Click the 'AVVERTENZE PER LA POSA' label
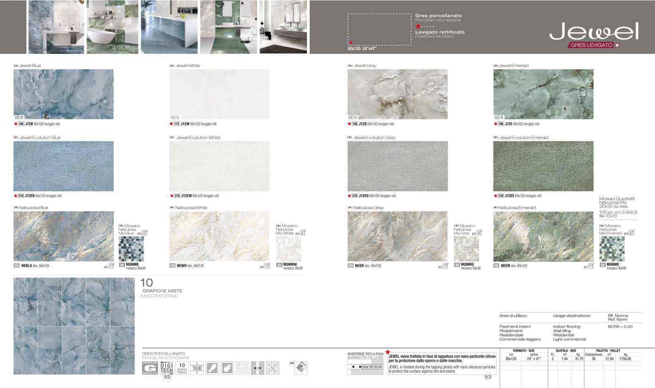This screenshot has width=655, height=388. point(365,354)
